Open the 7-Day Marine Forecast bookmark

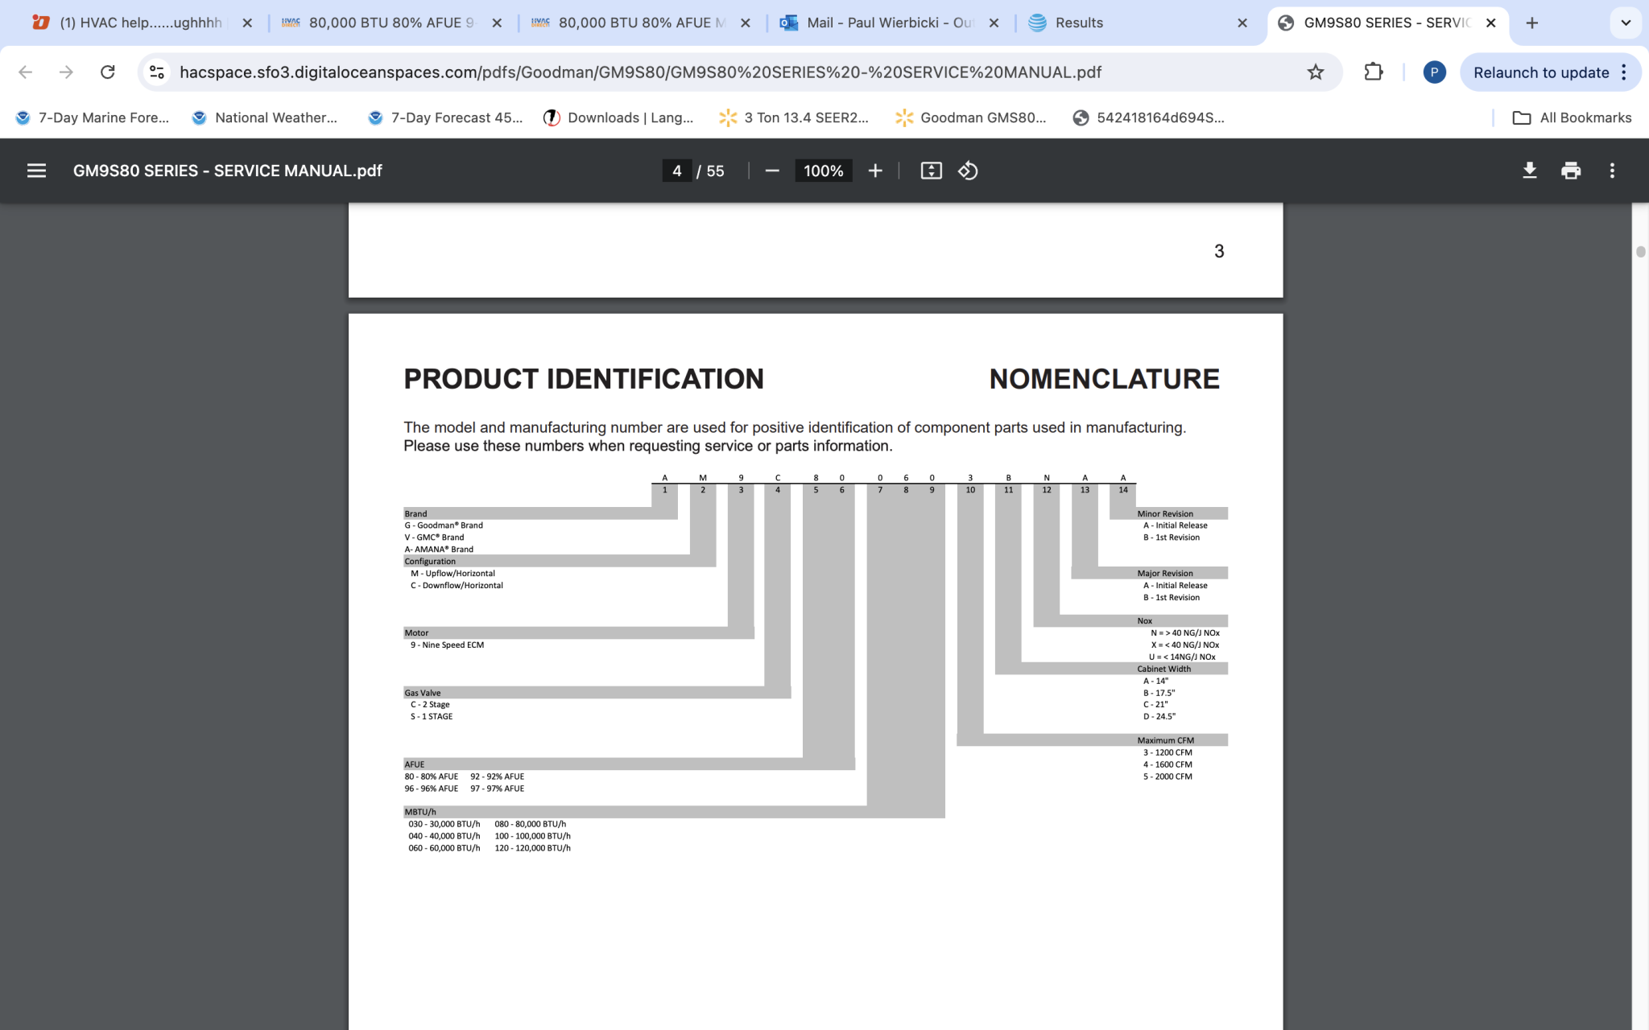[92, 117]
